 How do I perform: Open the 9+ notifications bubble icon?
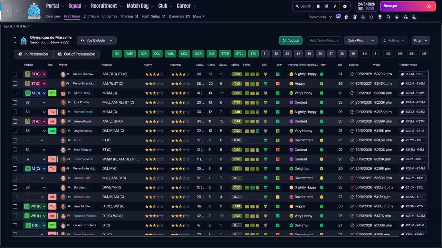pos(338,16)
